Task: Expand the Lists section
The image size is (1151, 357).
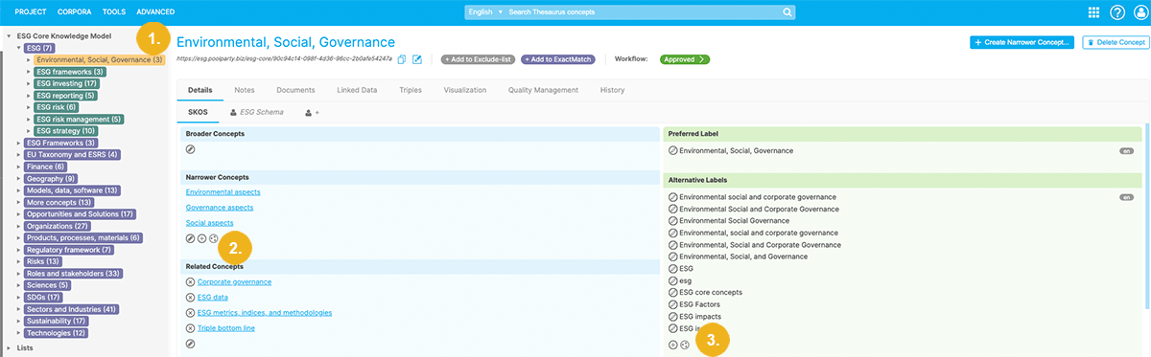Action: pos(10,348)
